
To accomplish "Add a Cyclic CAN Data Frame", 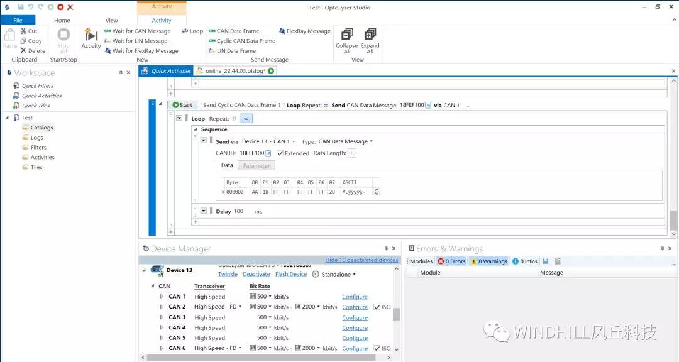I will coord(241,41).
